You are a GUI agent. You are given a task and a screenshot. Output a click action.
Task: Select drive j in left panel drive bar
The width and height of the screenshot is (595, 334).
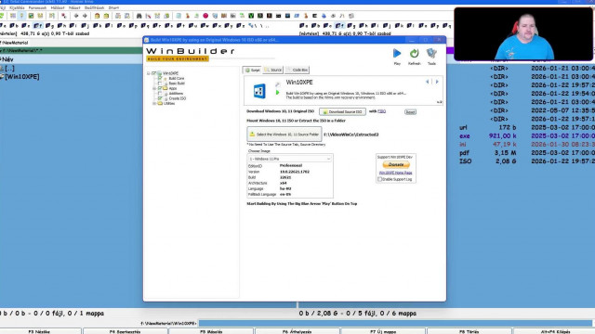point(86,26)
